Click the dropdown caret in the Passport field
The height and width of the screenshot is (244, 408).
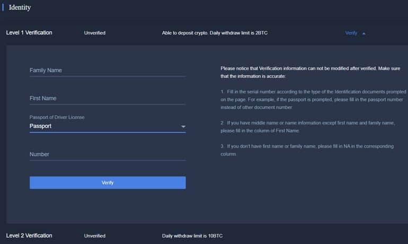(x=183, y=127)
